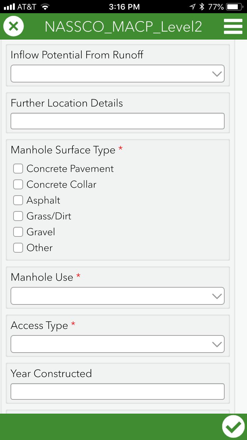The width and height of the screenshot is (247, 440).
Task: Check the Gravel option
Action: 18,232
